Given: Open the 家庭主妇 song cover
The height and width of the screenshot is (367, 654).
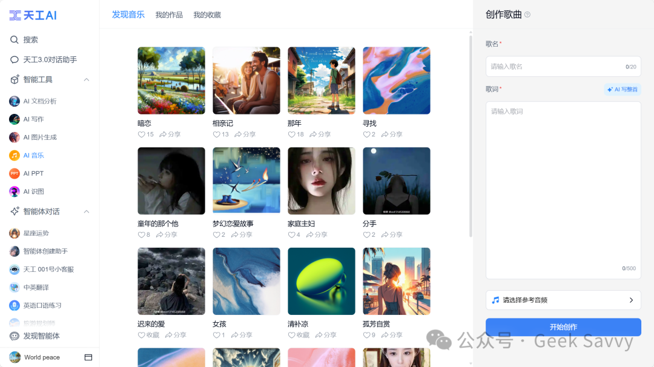Looking at the screenshot, I should [x=322, y=181].
